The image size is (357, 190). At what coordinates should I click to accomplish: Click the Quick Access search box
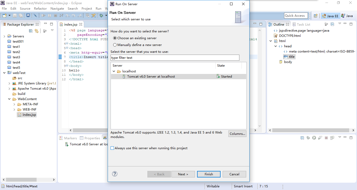click(x=296, y=15)
